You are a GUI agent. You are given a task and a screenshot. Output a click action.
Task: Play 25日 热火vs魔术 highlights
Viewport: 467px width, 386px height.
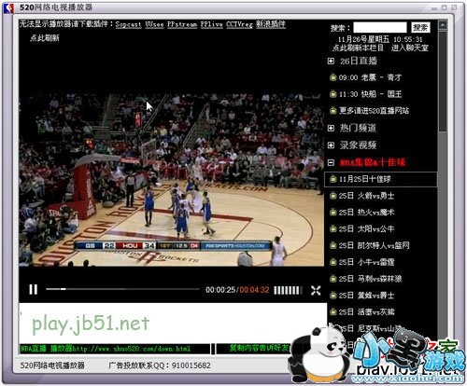tap(366, 213)
